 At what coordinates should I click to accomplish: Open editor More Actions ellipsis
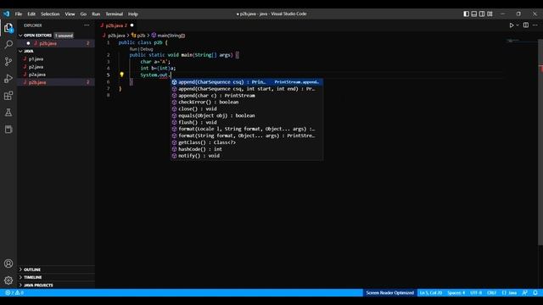coord(535,25)
